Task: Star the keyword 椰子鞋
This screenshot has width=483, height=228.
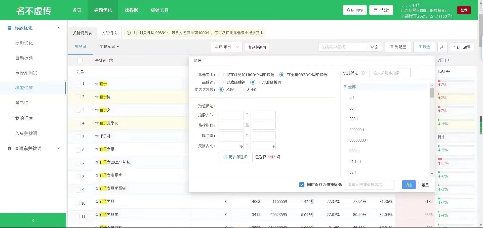Action: pos(97,136)
